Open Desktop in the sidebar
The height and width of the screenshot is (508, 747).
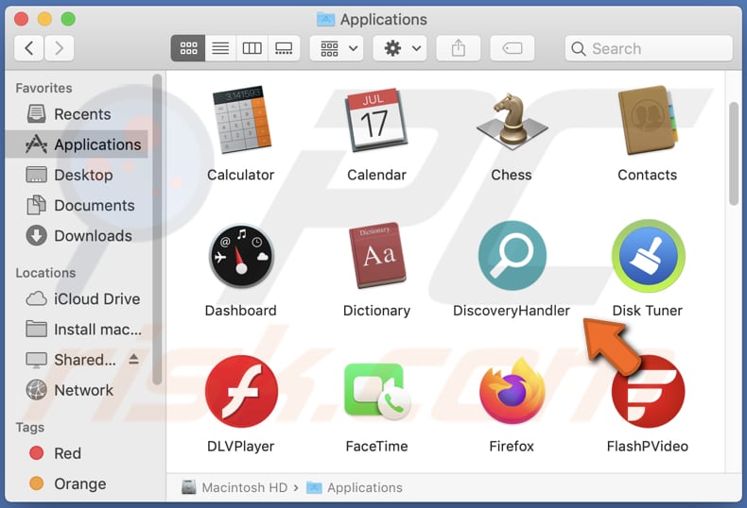pyautogui.click(x=77, y=175)
